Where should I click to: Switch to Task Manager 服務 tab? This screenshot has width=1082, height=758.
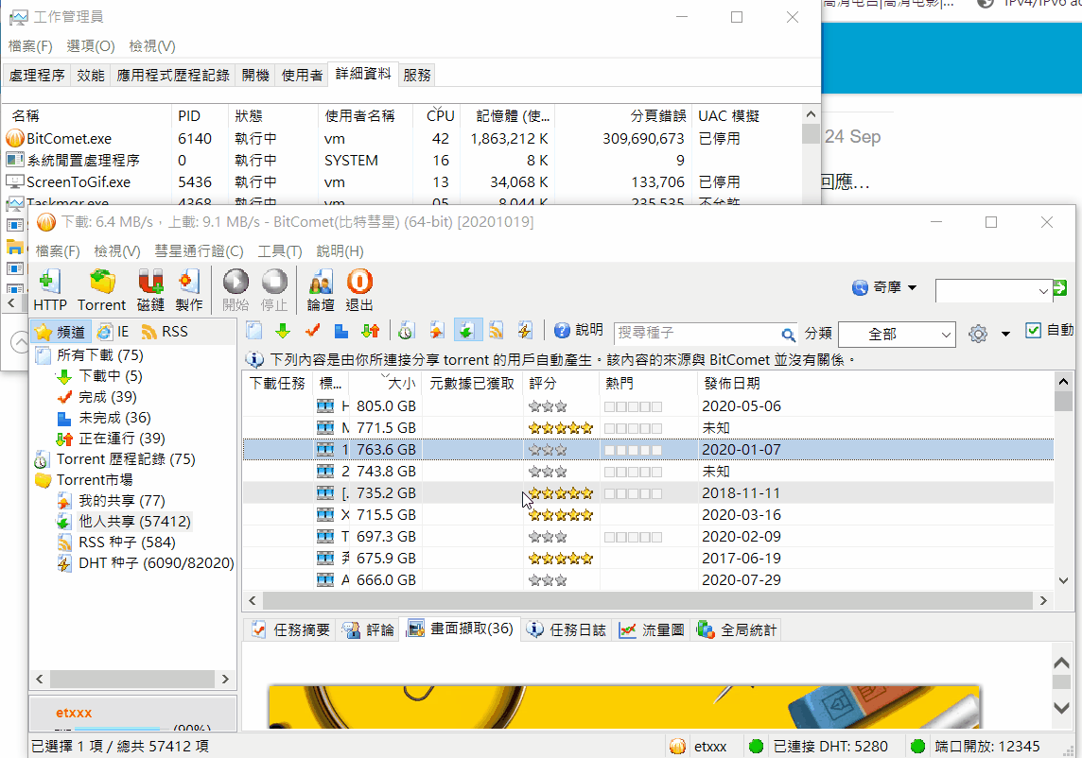pyautogui.click(x=417, y=76)
